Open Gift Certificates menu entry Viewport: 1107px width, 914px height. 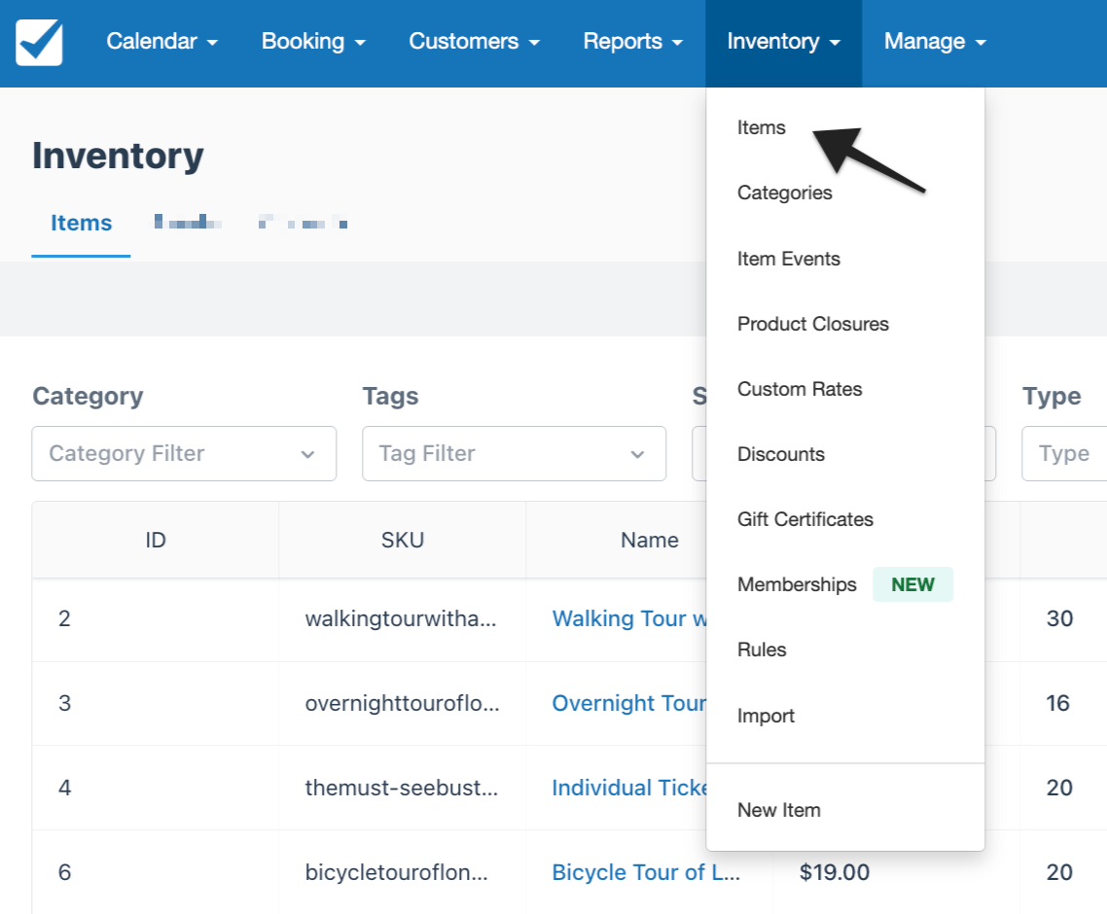coord(804,519)
